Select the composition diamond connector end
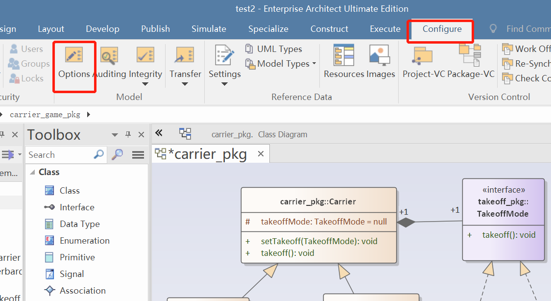The width and height of the screenshot is (551, 301). coord(406,223)
